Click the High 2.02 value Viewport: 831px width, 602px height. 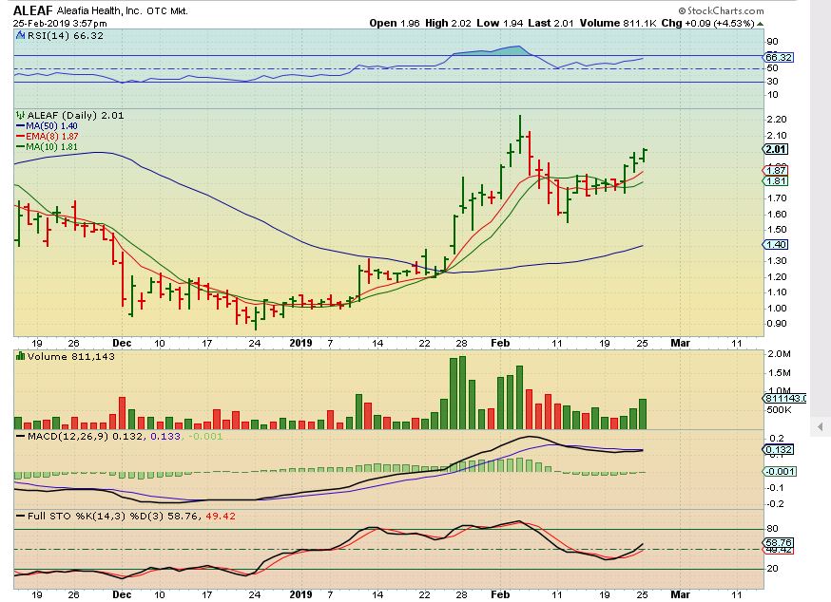click(x=448, y=24)
